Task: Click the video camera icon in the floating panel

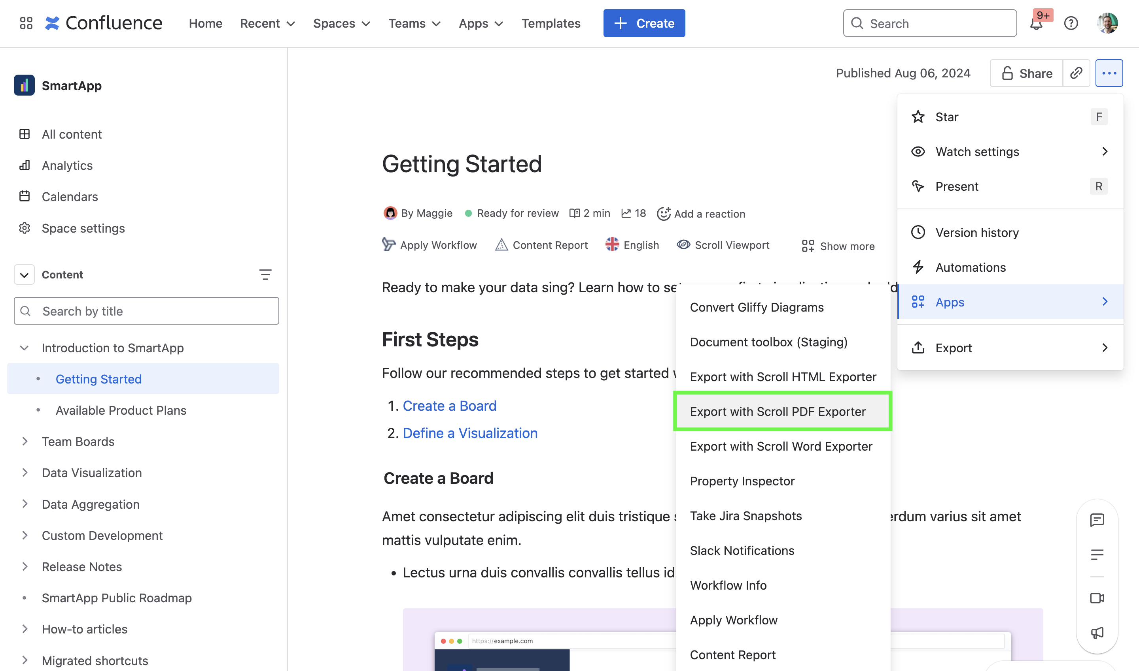Action: (x=1097, y=598)
